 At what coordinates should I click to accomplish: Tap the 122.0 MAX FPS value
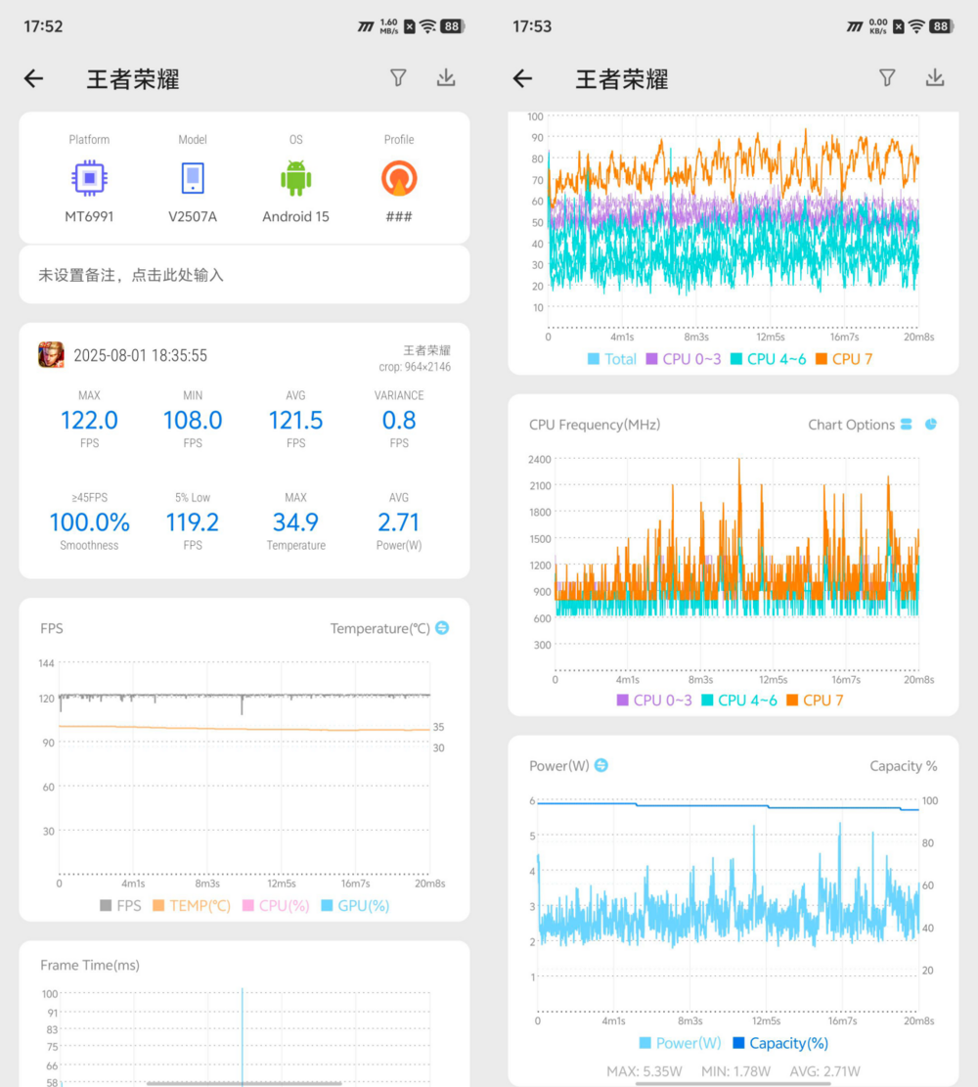coord(89,420)
